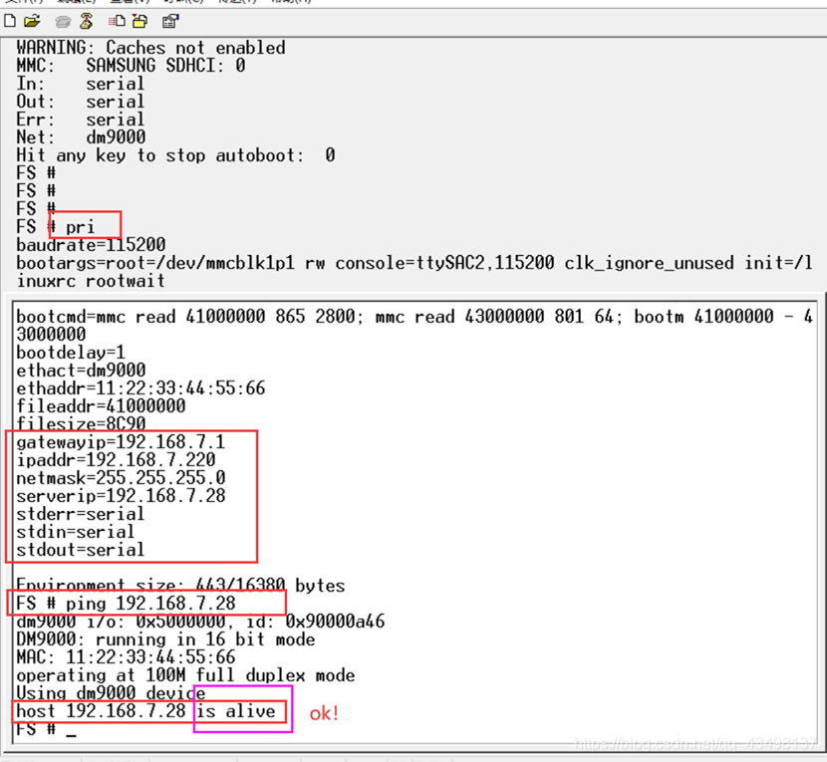
Task: Click the 'bootcmd=mmc read 41000000' line
Action: point(414,325)
